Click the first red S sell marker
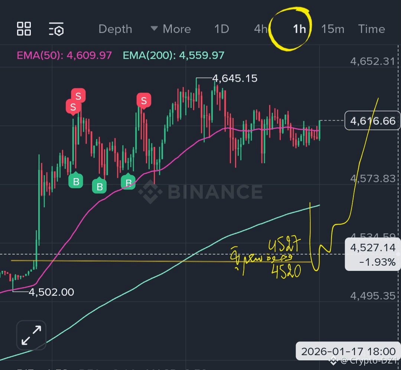 73,107
